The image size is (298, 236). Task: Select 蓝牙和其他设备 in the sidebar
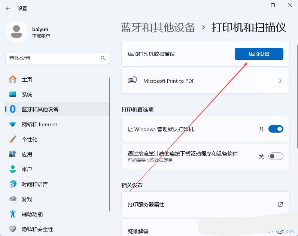point(57,109)
